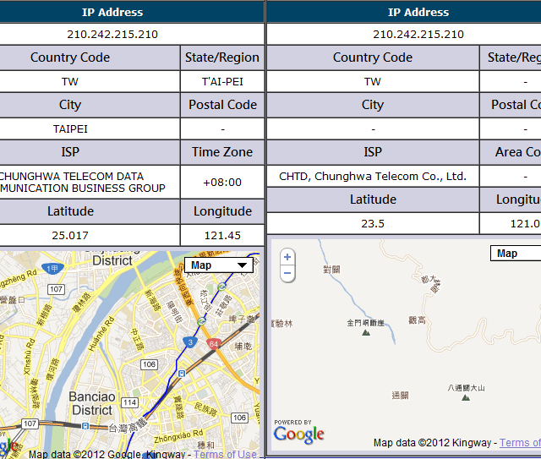Click red route 64 marker

coord(214,344)
